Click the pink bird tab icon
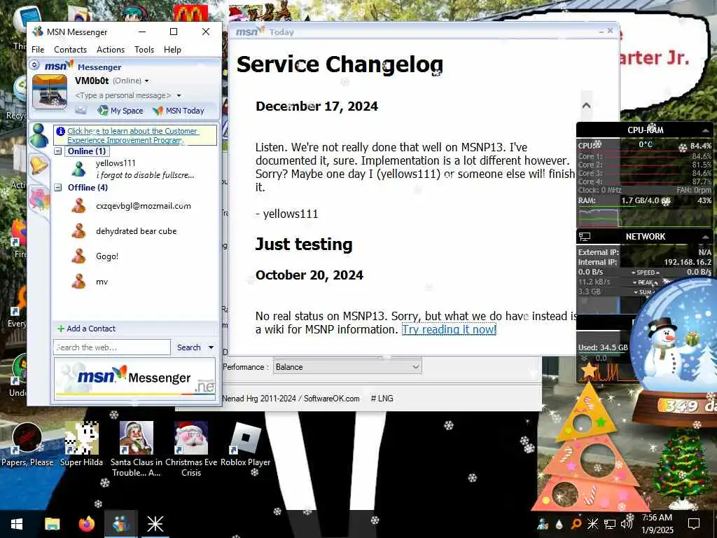The height and width of the screenshot is (538, 717). (39, 200)
